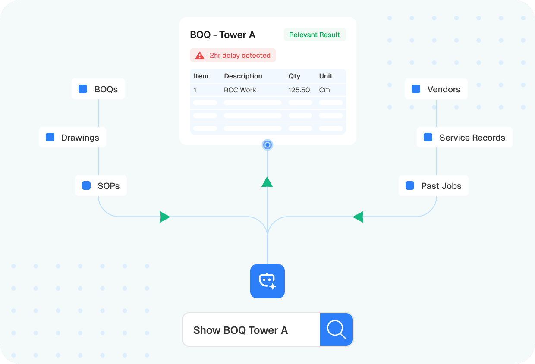Click the blue connector dot below the BOQ card
This screenshot has width=535, height=364.
(267, 145)
